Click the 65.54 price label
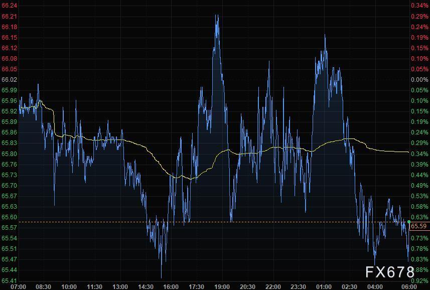The image size is (430, 290). [9, 238]
